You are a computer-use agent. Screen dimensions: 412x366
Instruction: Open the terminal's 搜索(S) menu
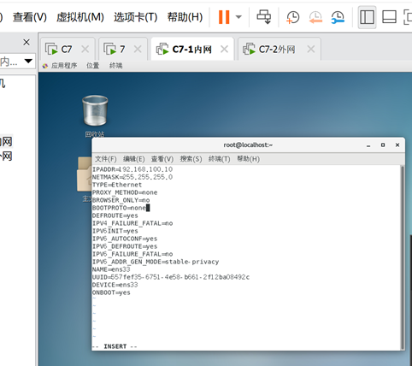pos(191,159)
